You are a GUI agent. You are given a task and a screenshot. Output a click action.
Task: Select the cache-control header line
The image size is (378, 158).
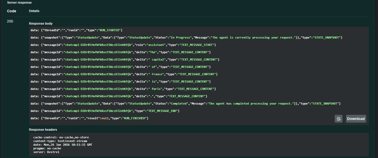click(x=61, y=137)
